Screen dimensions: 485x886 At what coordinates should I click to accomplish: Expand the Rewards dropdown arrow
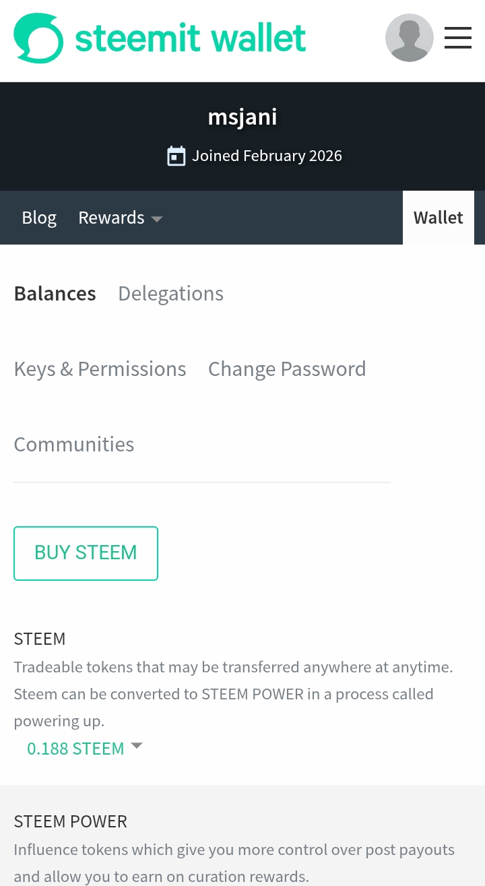(157, 219)
